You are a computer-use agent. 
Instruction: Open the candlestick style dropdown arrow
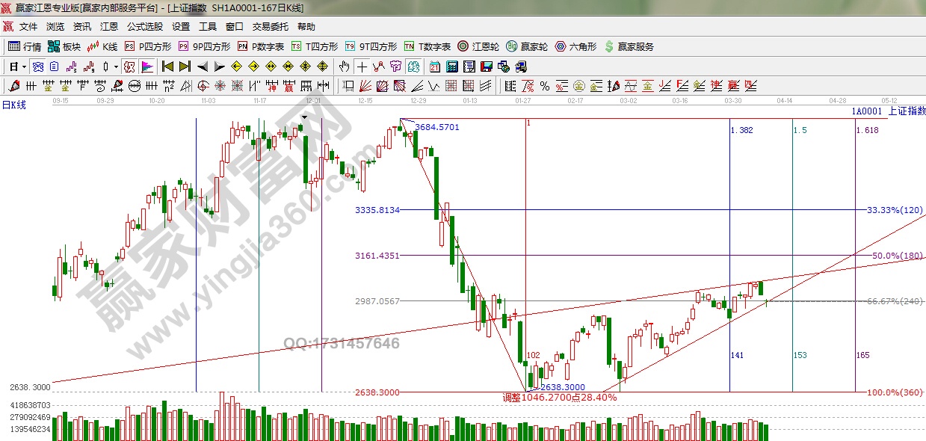(116, 67)
